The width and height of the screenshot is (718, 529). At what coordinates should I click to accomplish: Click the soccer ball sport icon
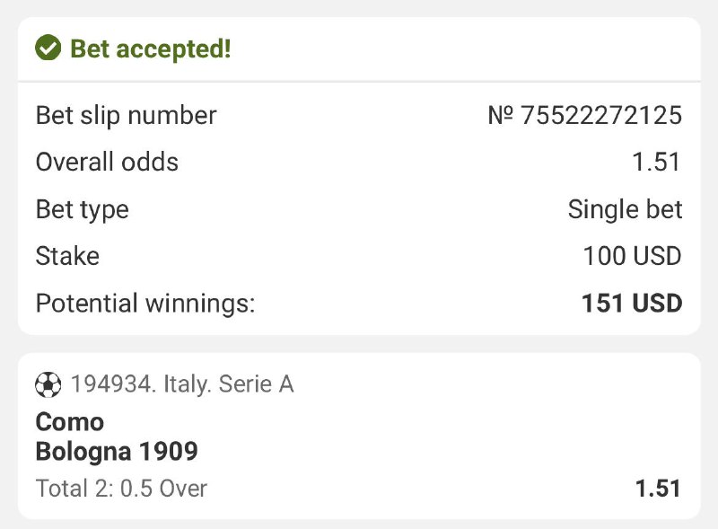[48, 384]
